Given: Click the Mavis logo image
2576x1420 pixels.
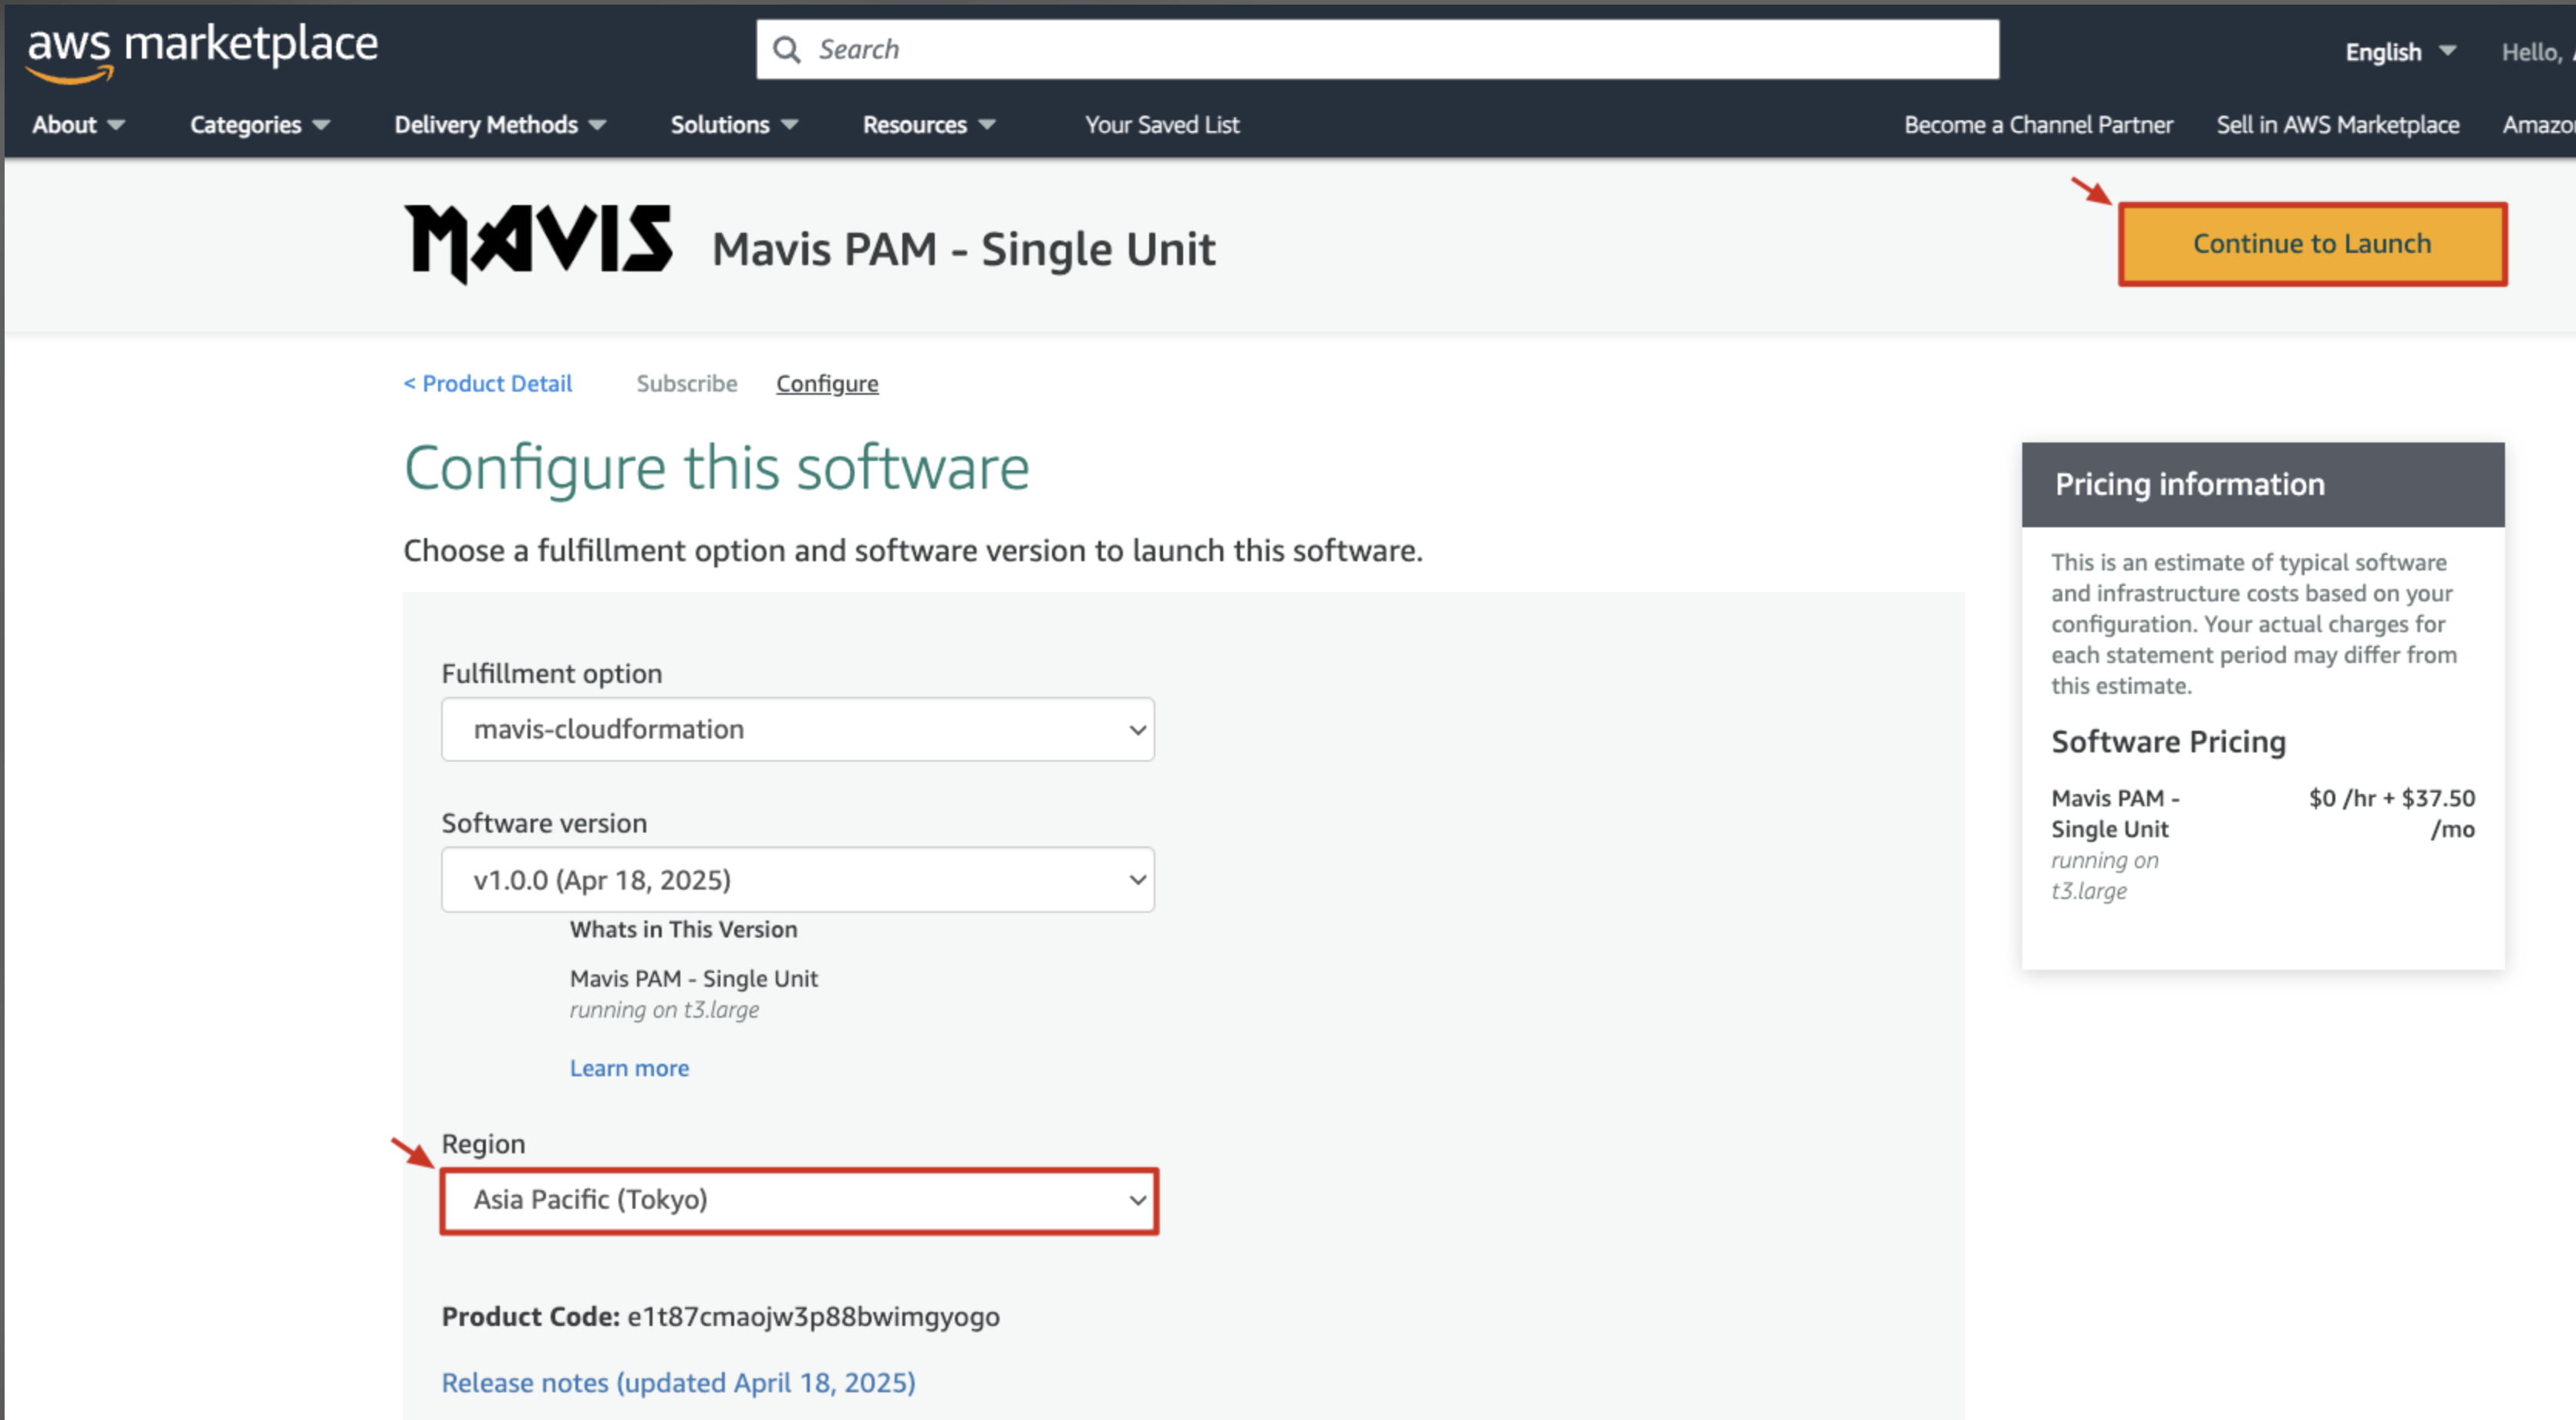Looking at the screenshot, I should (539, 243).
